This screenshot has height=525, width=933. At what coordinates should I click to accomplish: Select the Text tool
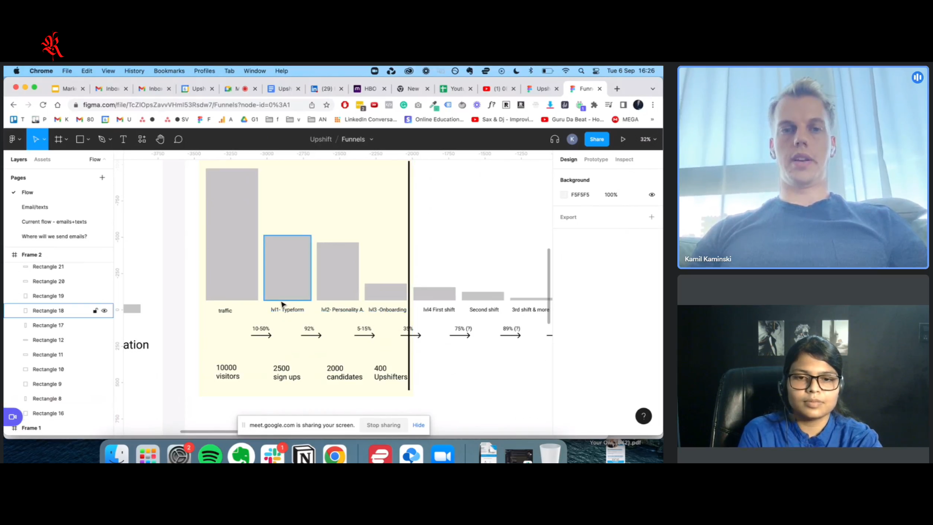(x=123, y=140)
